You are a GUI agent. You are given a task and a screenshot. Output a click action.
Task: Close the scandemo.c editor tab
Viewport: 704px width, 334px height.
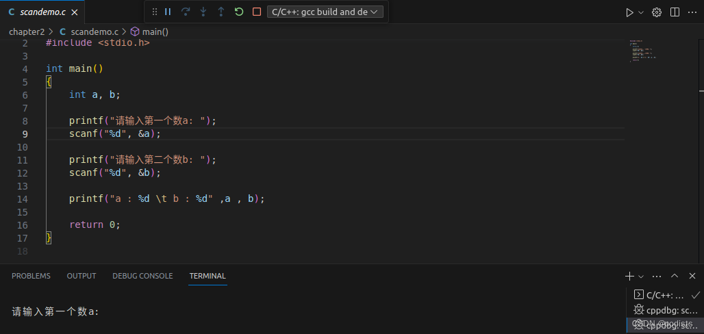pyautogui.click(x=75, y=12)
